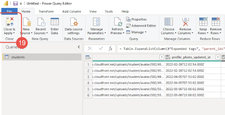Image resolution: width=225 pixels, height=115 pixels.
Task: Open the Quick Access Toolbar customize arrow
Action: point(21,4)
